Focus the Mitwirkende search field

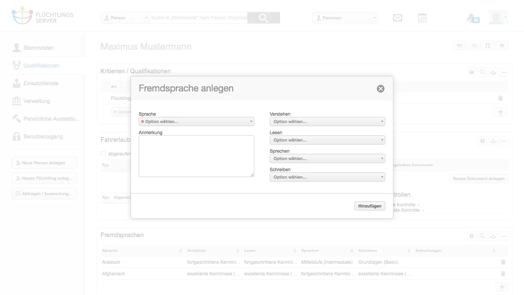click(x=198, y=18)
